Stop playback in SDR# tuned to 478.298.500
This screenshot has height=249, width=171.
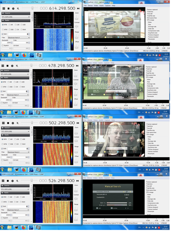click(x=7, y=66)
